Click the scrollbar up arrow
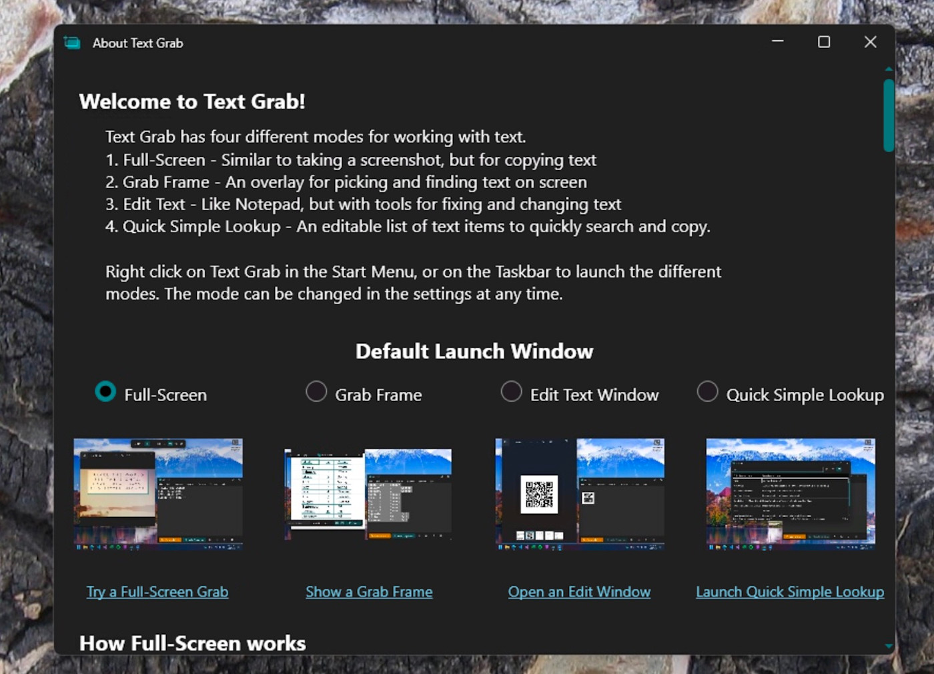 coord(889,69)
